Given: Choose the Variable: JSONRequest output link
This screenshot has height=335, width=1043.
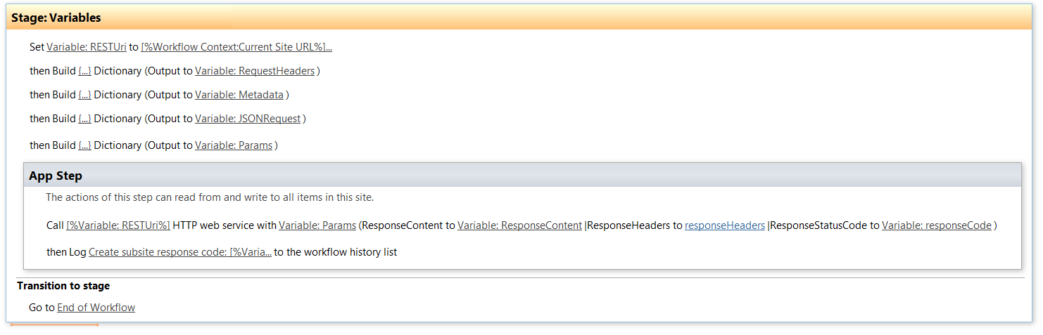Looking at the screenshot, I should tap(247, 119).
